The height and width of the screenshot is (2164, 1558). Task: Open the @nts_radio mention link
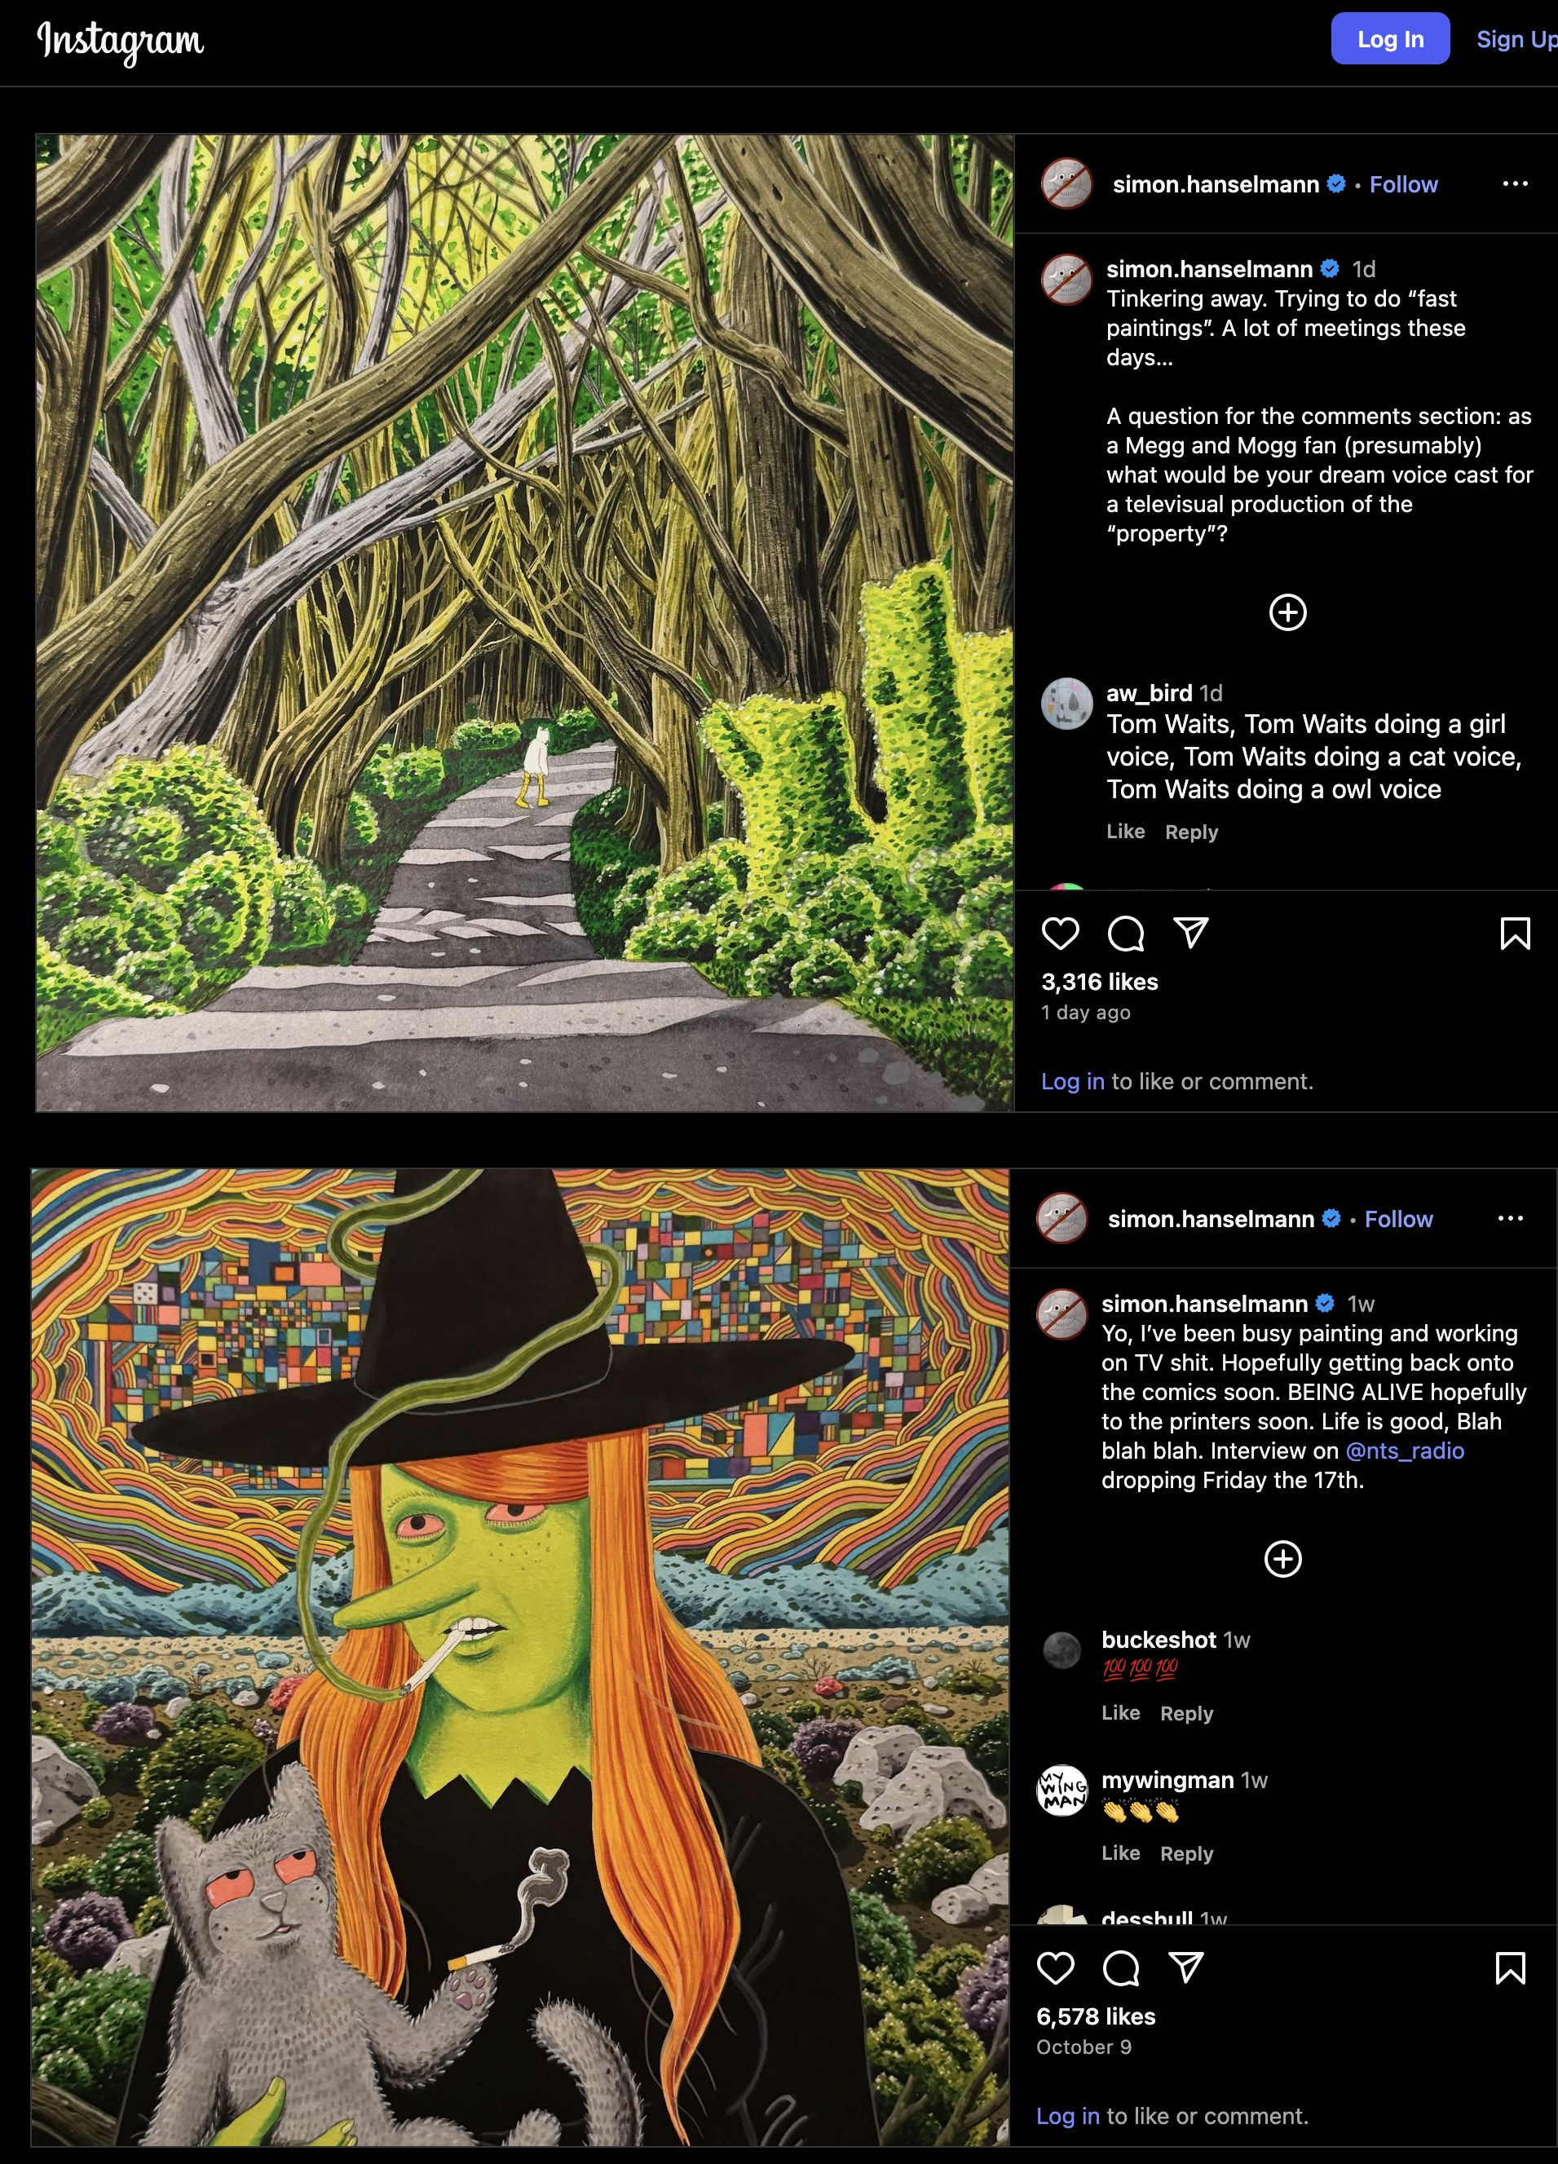tap(1405, 1451)
